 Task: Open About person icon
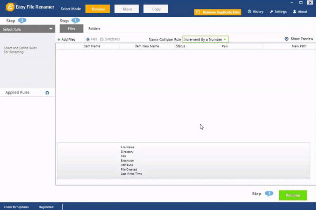tap(294, 11)
